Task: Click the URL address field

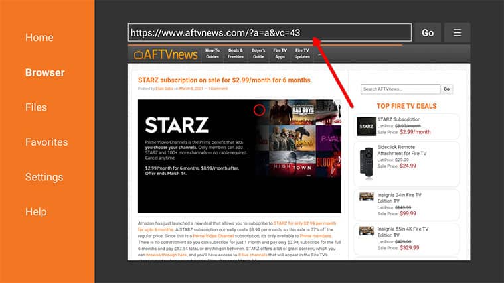Action: (x=270, y=32)
